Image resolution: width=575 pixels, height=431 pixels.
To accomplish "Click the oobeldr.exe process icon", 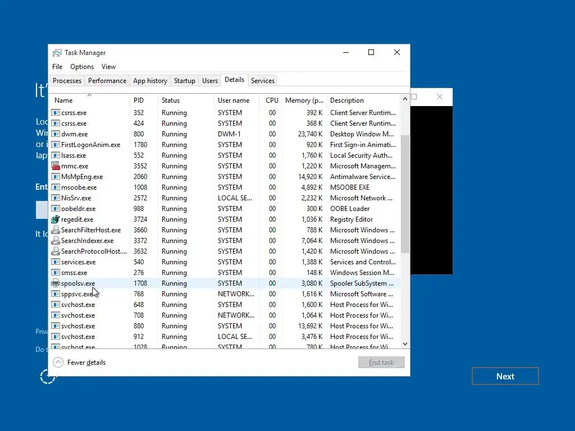I will click(x=56, y=209).
